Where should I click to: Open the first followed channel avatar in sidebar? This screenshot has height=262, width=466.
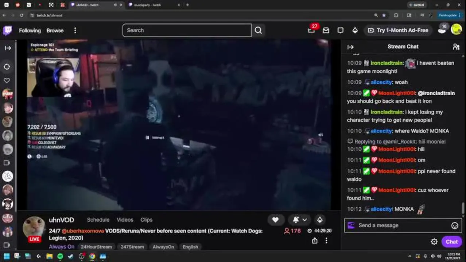click(x=8, y=94)
